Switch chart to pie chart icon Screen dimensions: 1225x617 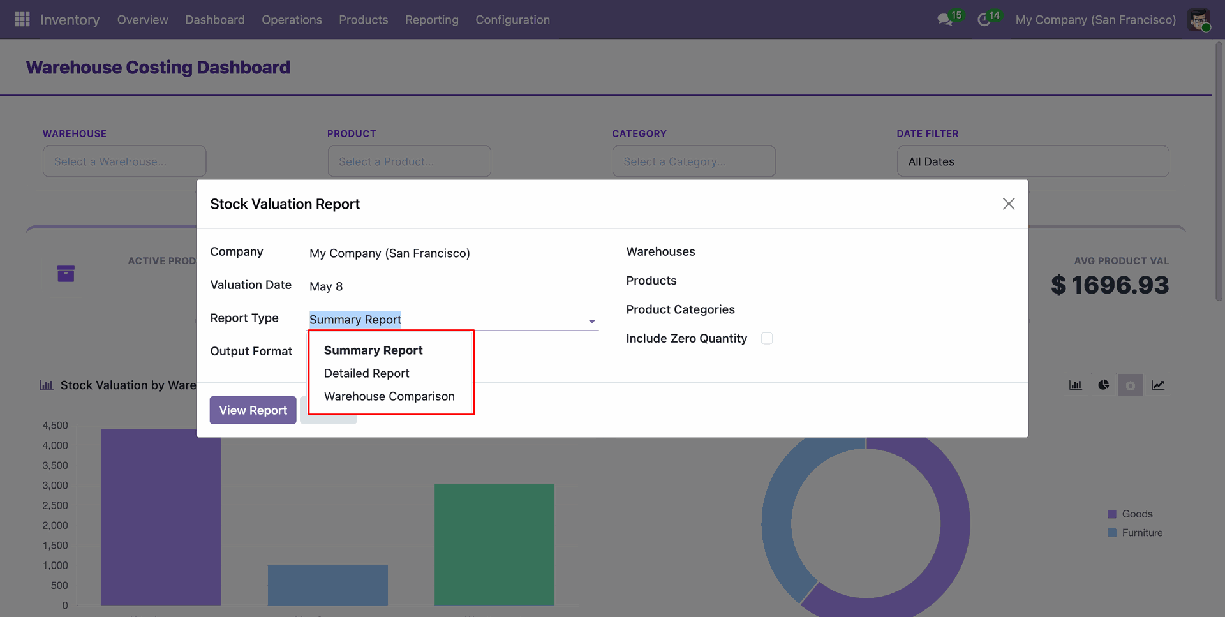pos(1103,385)
